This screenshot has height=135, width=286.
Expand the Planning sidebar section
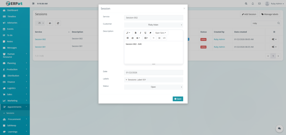pyautogui.click(x=15, y=63)
